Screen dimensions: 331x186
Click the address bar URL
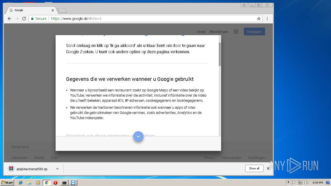coord(76,19)
